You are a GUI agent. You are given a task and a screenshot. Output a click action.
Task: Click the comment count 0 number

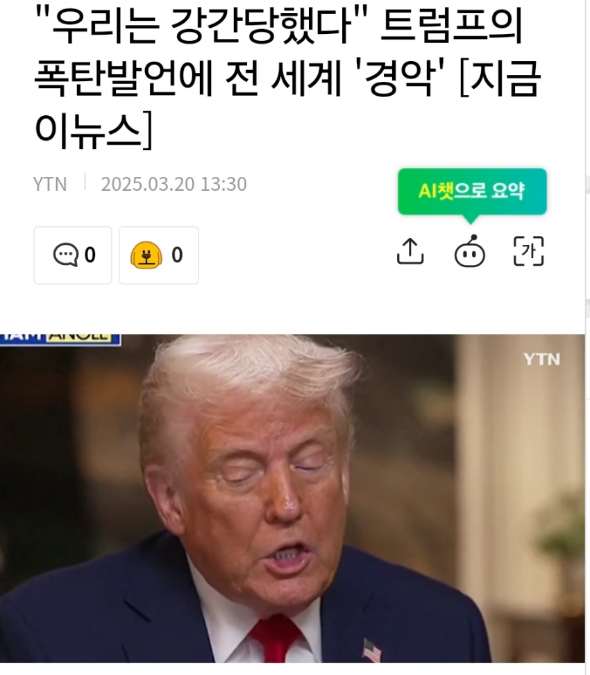click(x=90, y=255)
